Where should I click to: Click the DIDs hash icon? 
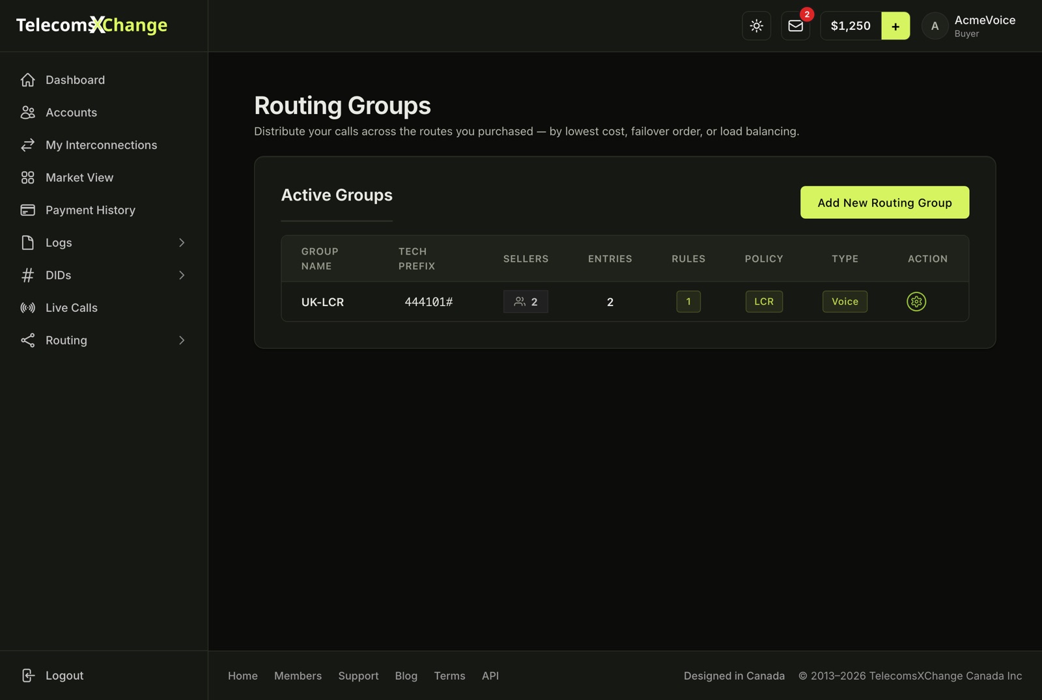(x=27, y=275)
